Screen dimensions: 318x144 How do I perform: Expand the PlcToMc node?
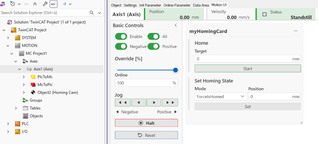coord(24,77)
